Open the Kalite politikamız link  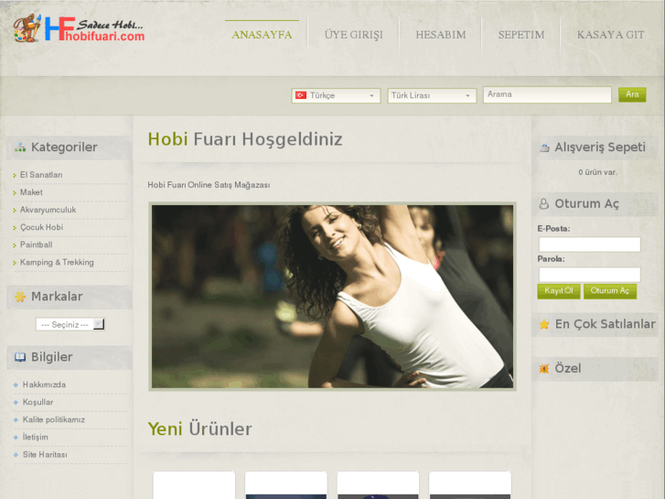click(x=53, y=419)
